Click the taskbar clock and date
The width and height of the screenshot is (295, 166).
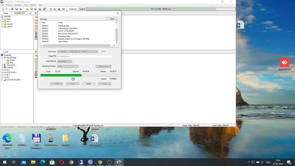(x=278, y=162)
